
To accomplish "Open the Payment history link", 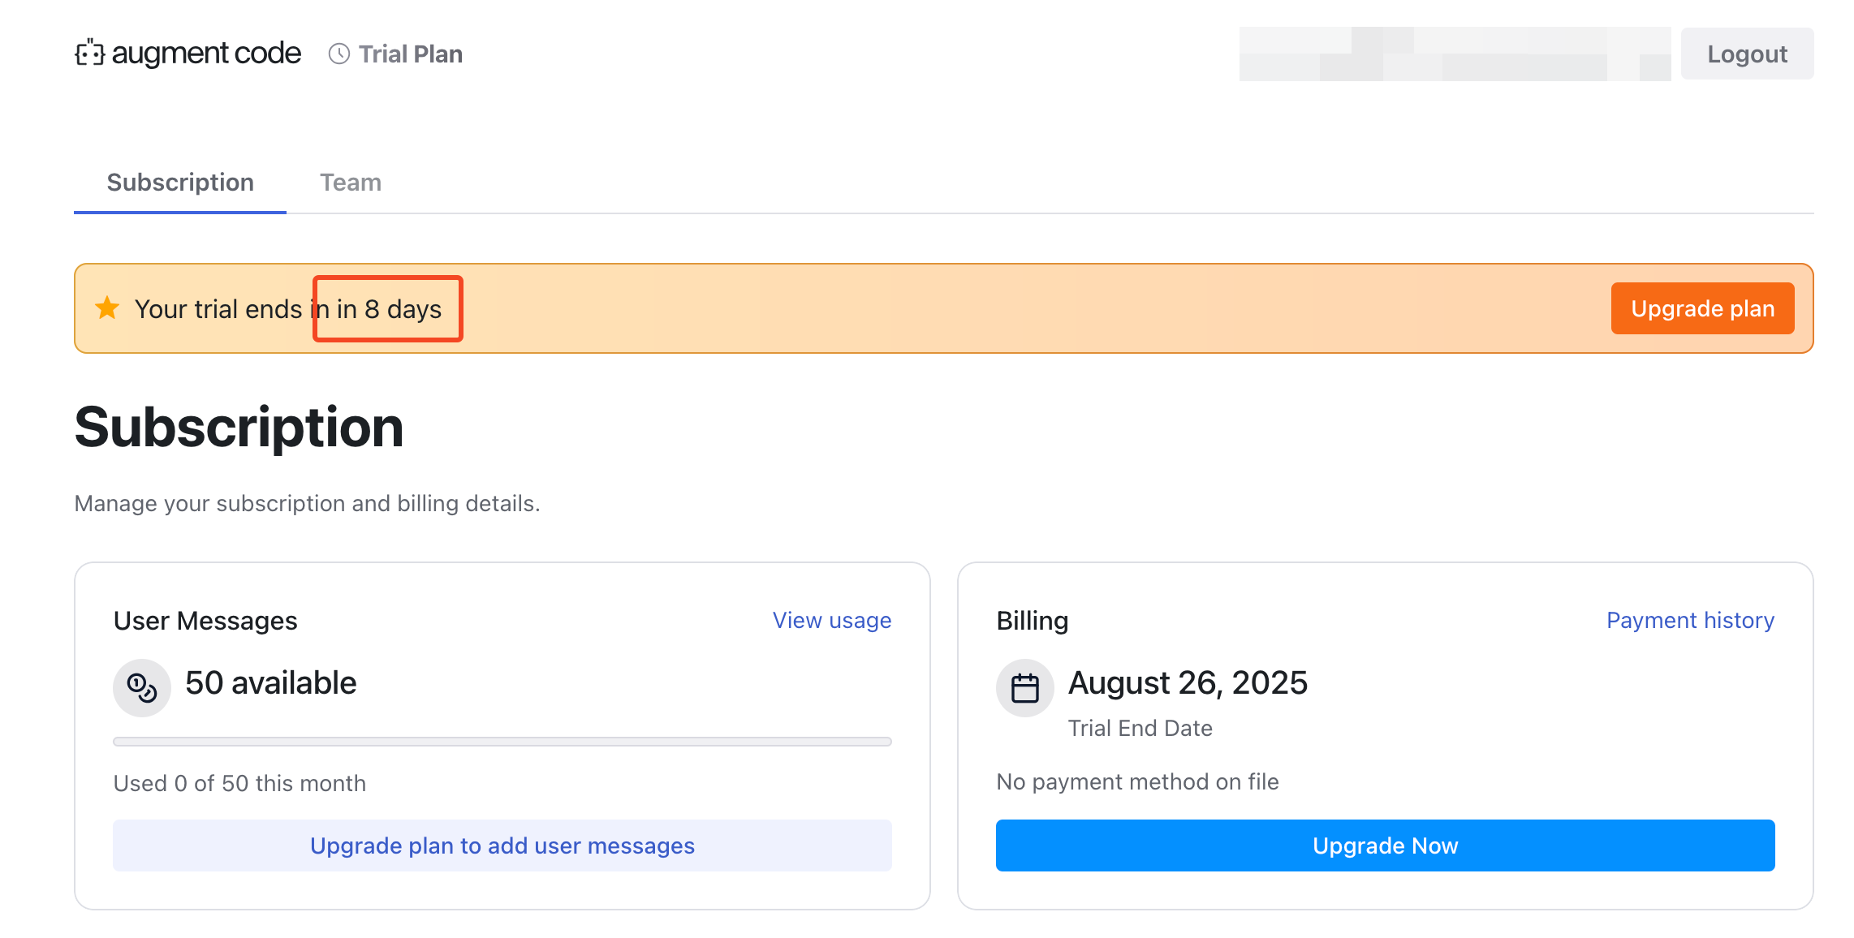I will click(1690, 620).
